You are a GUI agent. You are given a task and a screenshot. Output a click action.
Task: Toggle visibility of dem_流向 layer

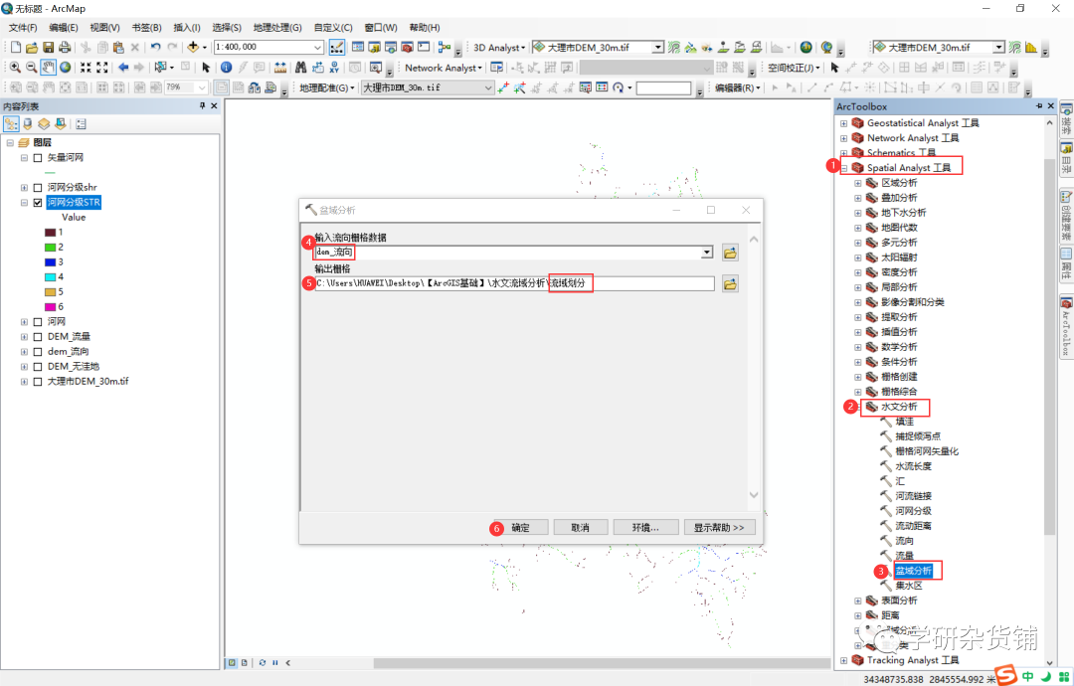tap(38, 351)
